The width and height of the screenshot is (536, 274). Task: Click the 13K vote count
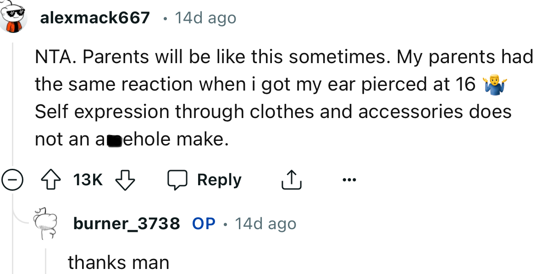88,179
